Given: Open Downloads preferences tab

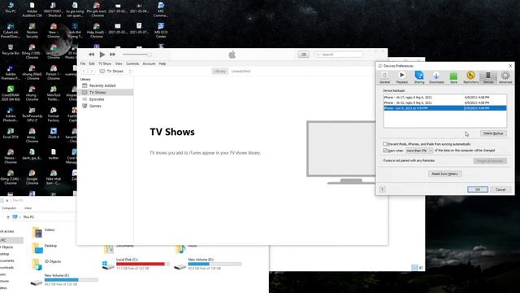Looking at the screenshot, I should (x=436, y=77).
